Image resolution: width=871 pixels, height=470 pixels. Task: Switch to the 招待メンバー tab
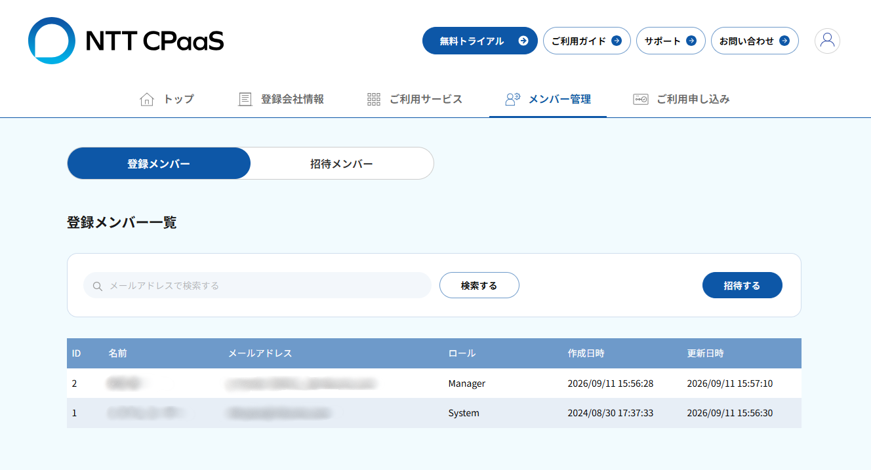click(x=342, y=163)
